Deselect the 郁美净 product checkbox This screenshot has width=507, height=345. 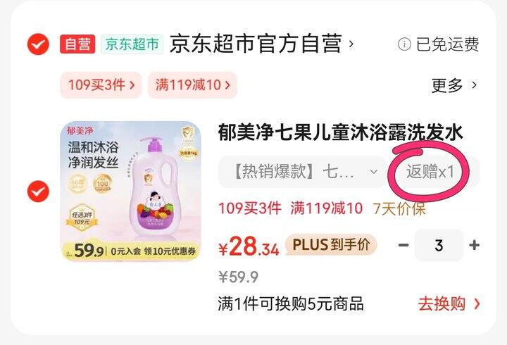(x=38, y=192)
